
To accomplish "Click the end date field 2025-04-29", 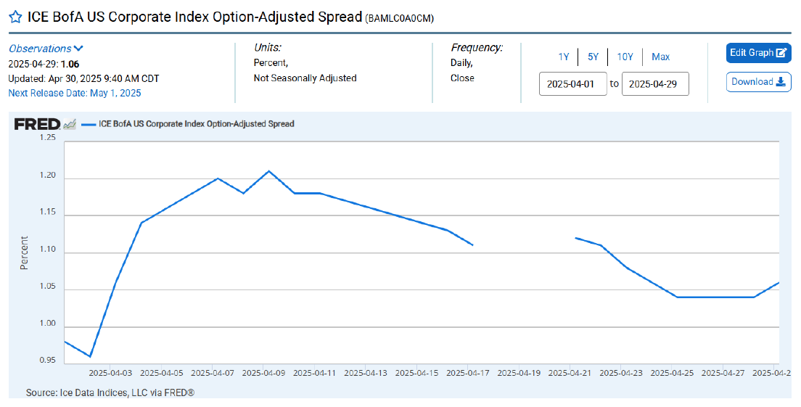I will (654, 84).
